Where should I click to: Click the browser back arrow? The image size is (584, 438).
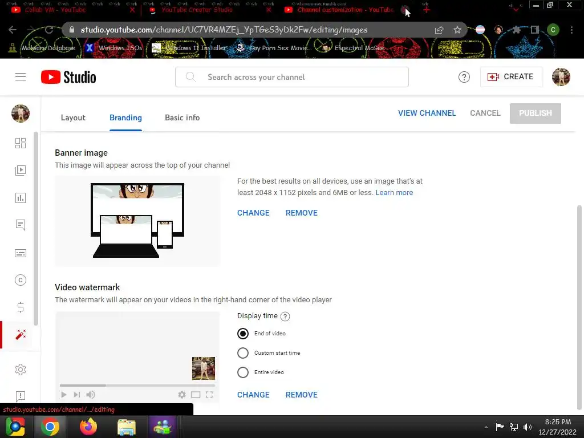(13, 30)
